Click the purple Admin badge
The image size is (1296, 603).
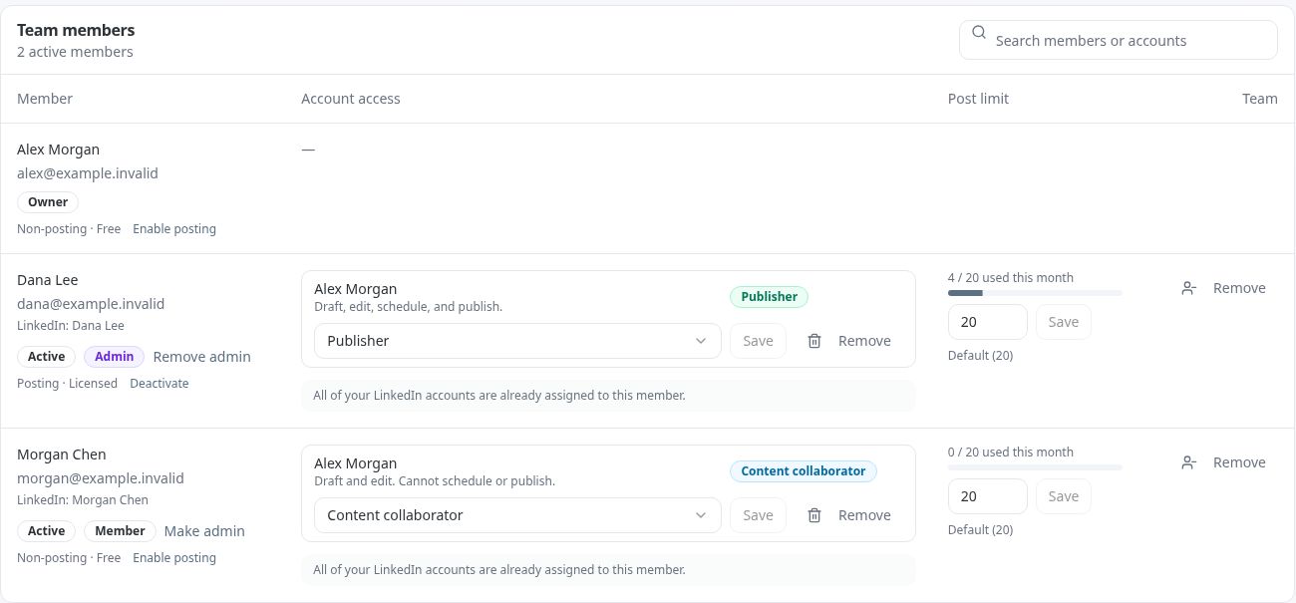(x=115, y=357)
